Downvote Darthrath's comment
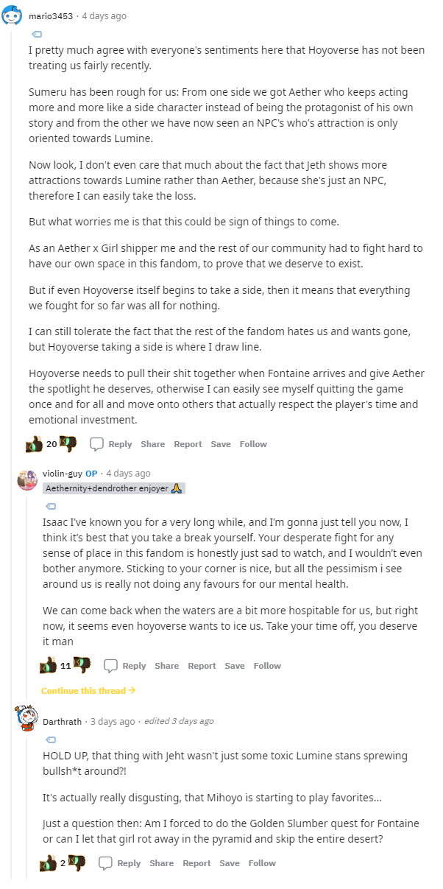443x889 pixels. 77,863
